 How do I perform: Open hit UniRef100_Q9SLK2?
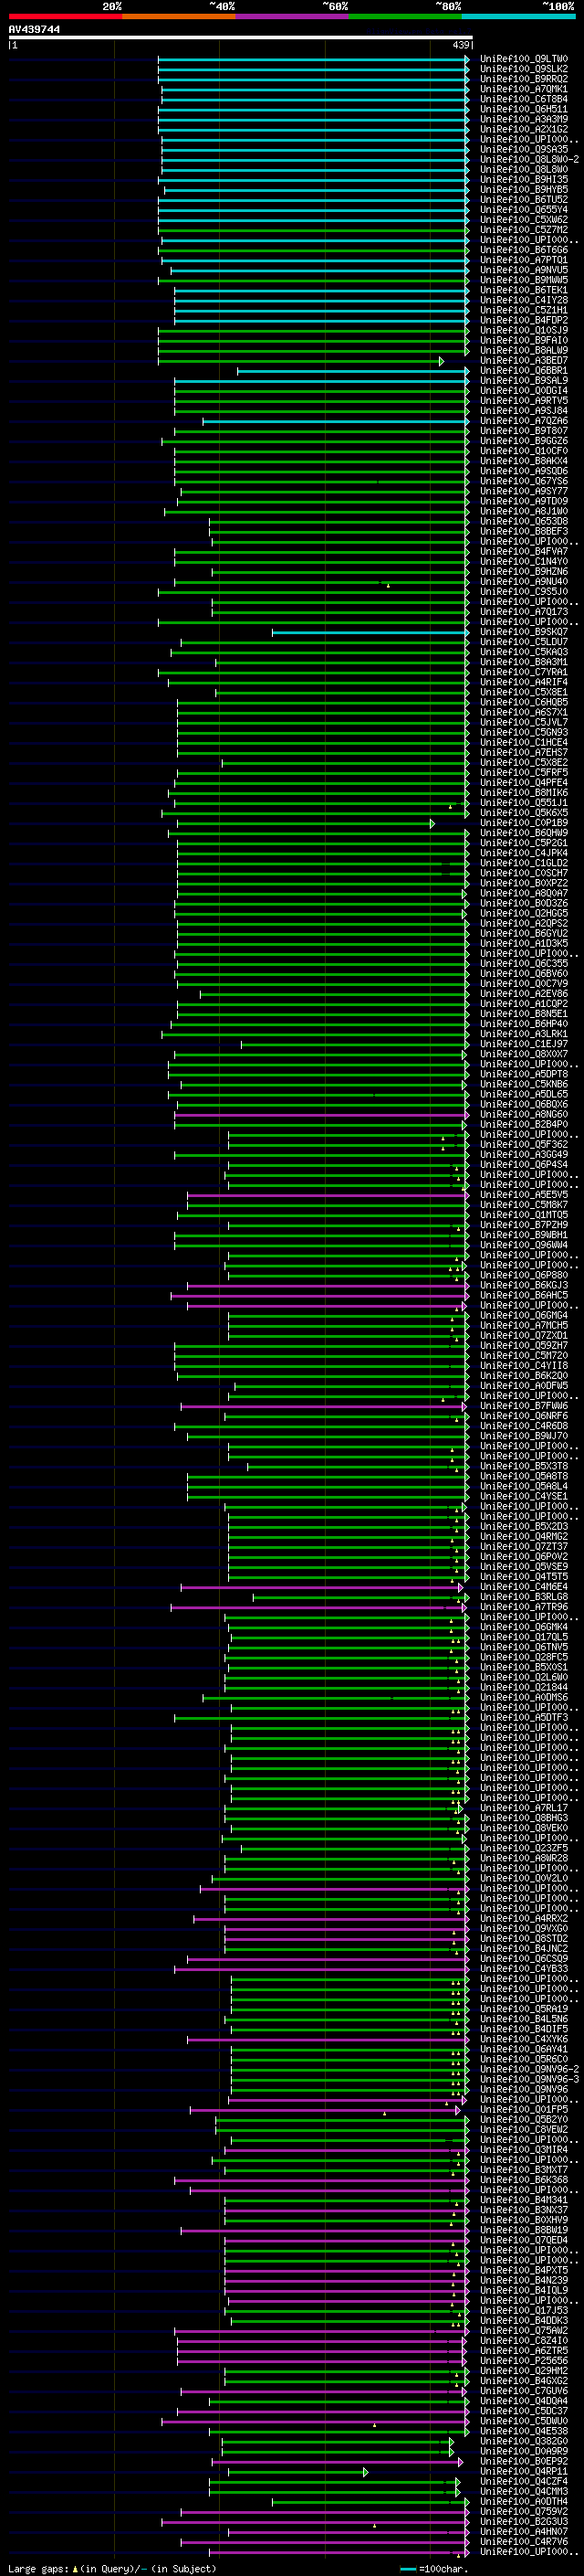tap(523, 69)
